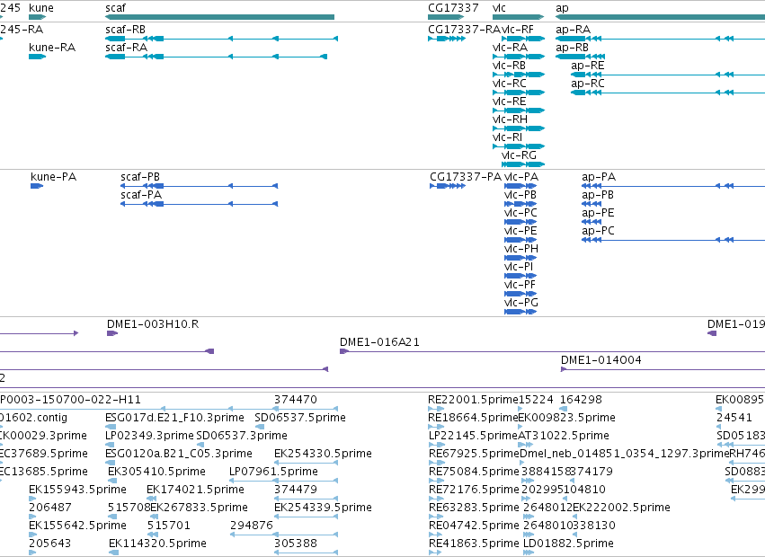Screen dimensions: 765x557
Task: Click the CG17337 gene label
Action: point(453,8)
